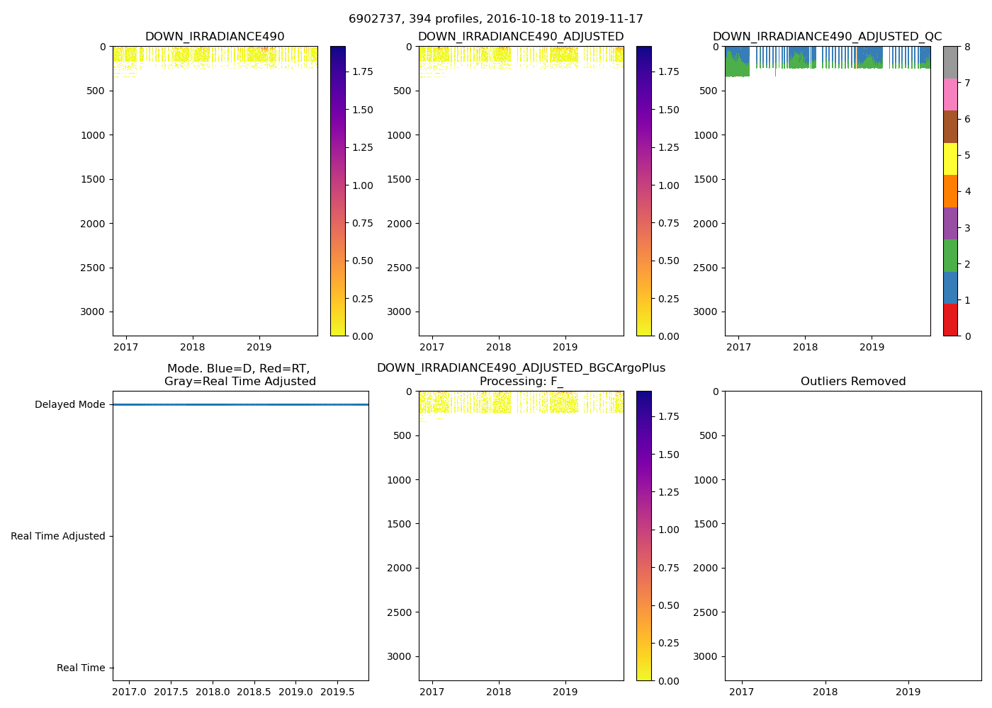
Task: Click the 'Delayed Mode' axis label
Action: tap(69, 405)
